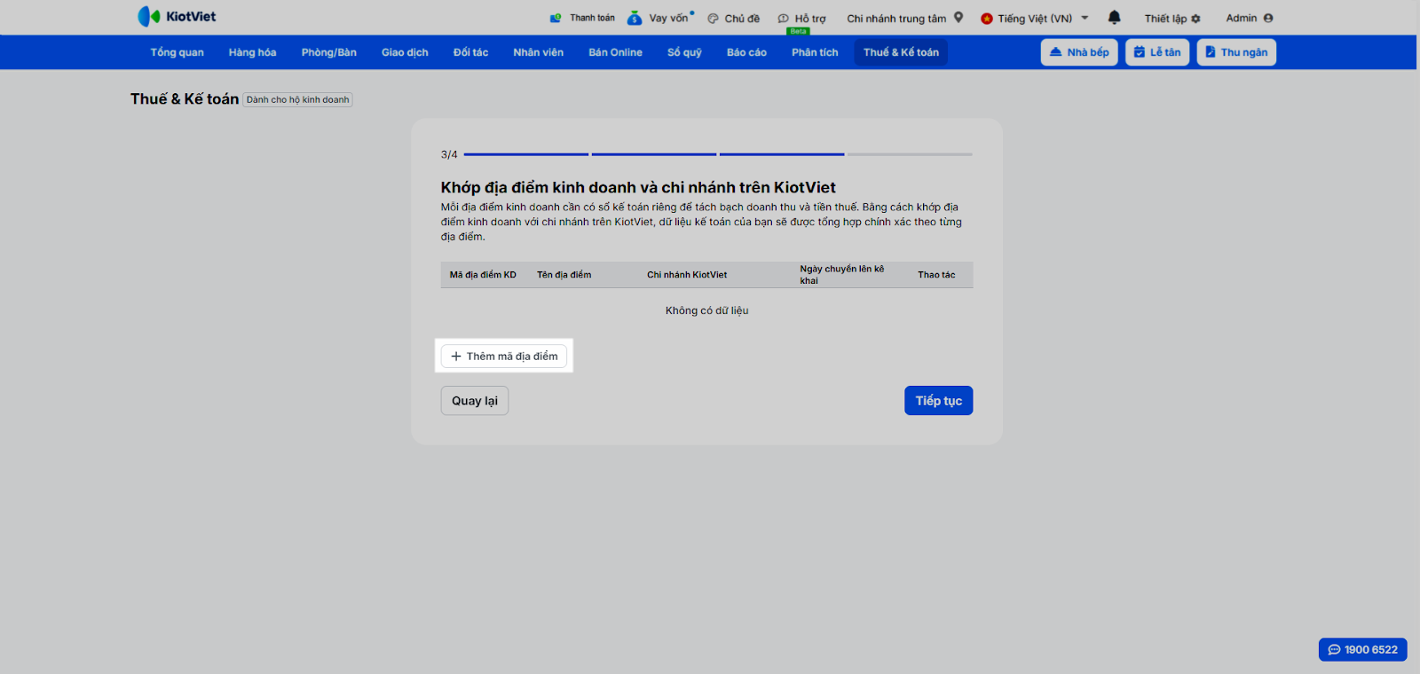Open the Tổng quan menu
The height and width of the screenshot is (674, 1420).
pyautogui.click(x=177, y=52)
